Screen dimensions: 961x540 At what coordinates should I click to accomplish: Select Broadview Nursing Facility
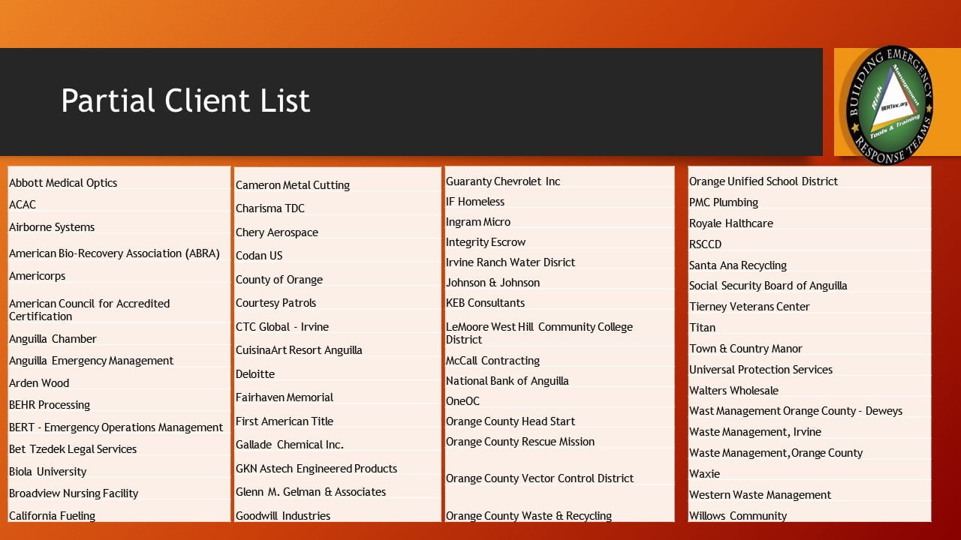(x=74, y=493)
